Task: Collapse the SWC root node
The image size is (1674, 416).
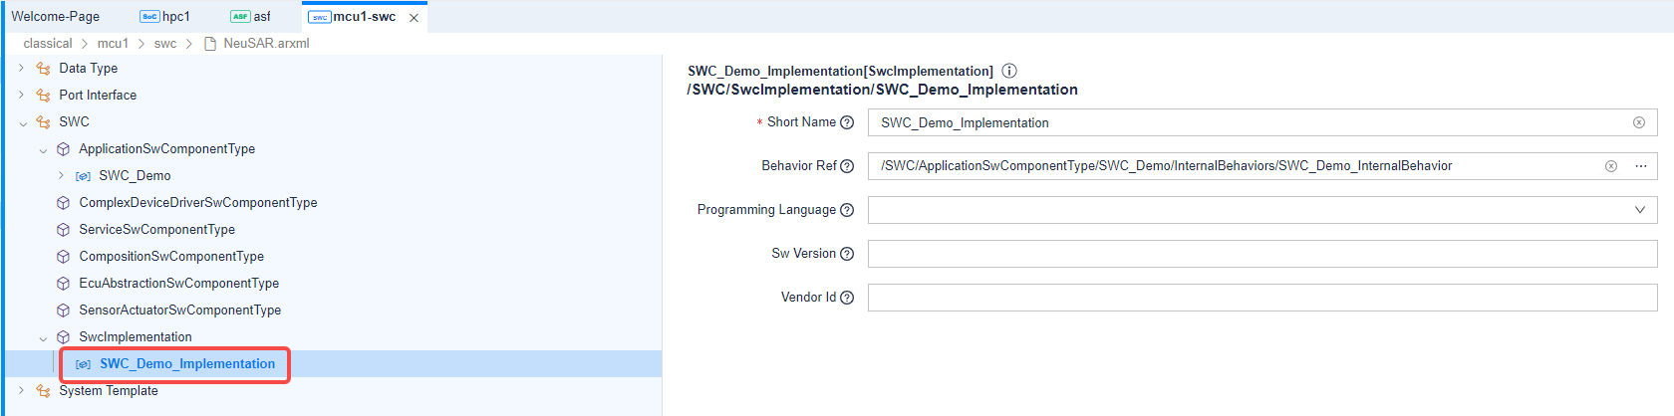Action: (x=22, y=122)
